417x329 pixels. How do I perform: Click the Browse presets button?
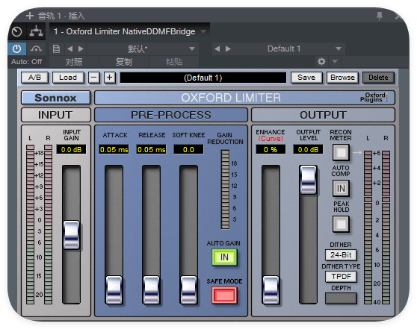(342, 78)
